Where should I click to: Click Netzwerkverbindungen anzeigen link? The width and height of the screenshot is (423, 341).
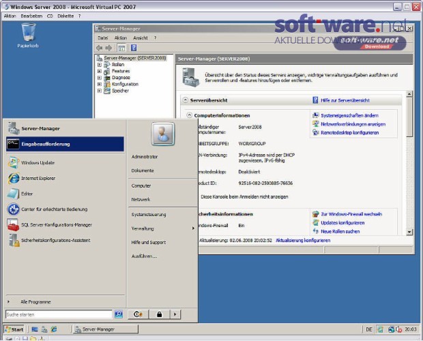tap(353, 124)
